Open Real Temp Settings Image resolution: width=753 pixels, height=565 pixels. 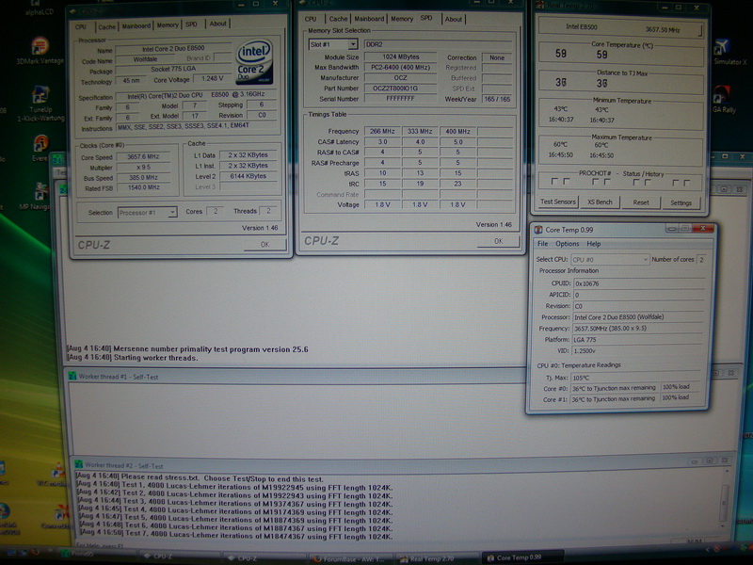(681, 203)
